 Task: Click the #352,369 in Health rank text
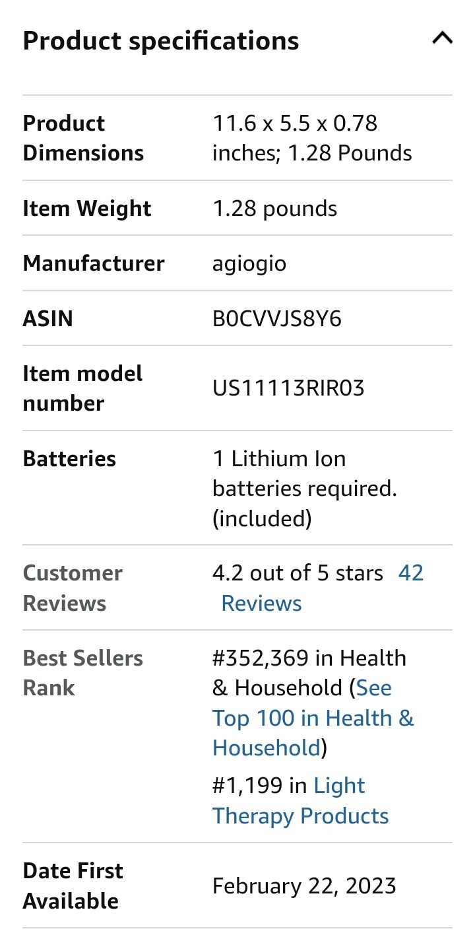point(309,658)
